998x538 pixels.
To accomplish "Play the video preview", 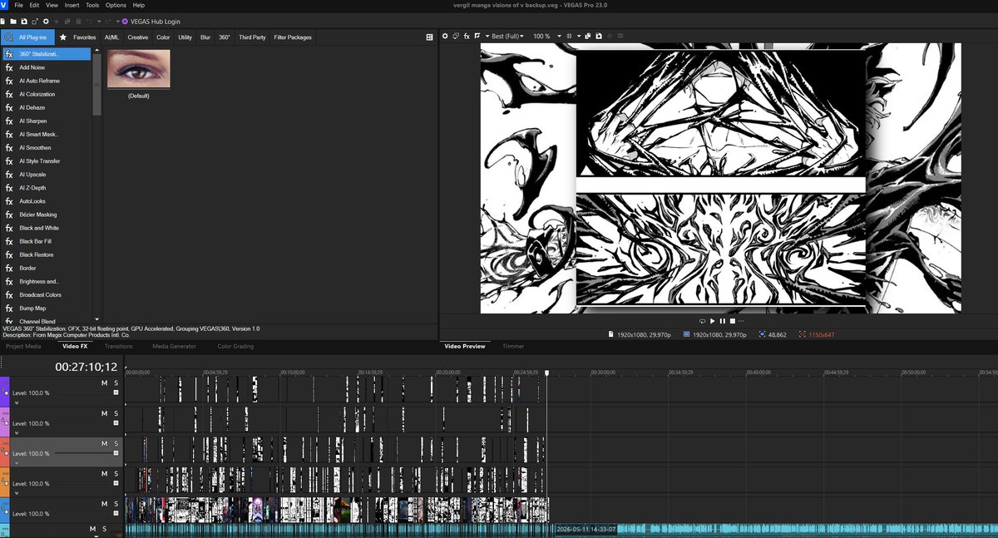I will 713,321.
